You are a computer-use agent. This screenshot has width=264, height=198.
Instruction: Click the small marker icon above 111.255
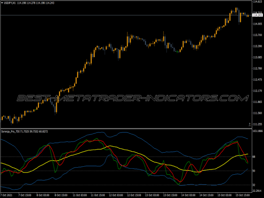pos(249,124)
